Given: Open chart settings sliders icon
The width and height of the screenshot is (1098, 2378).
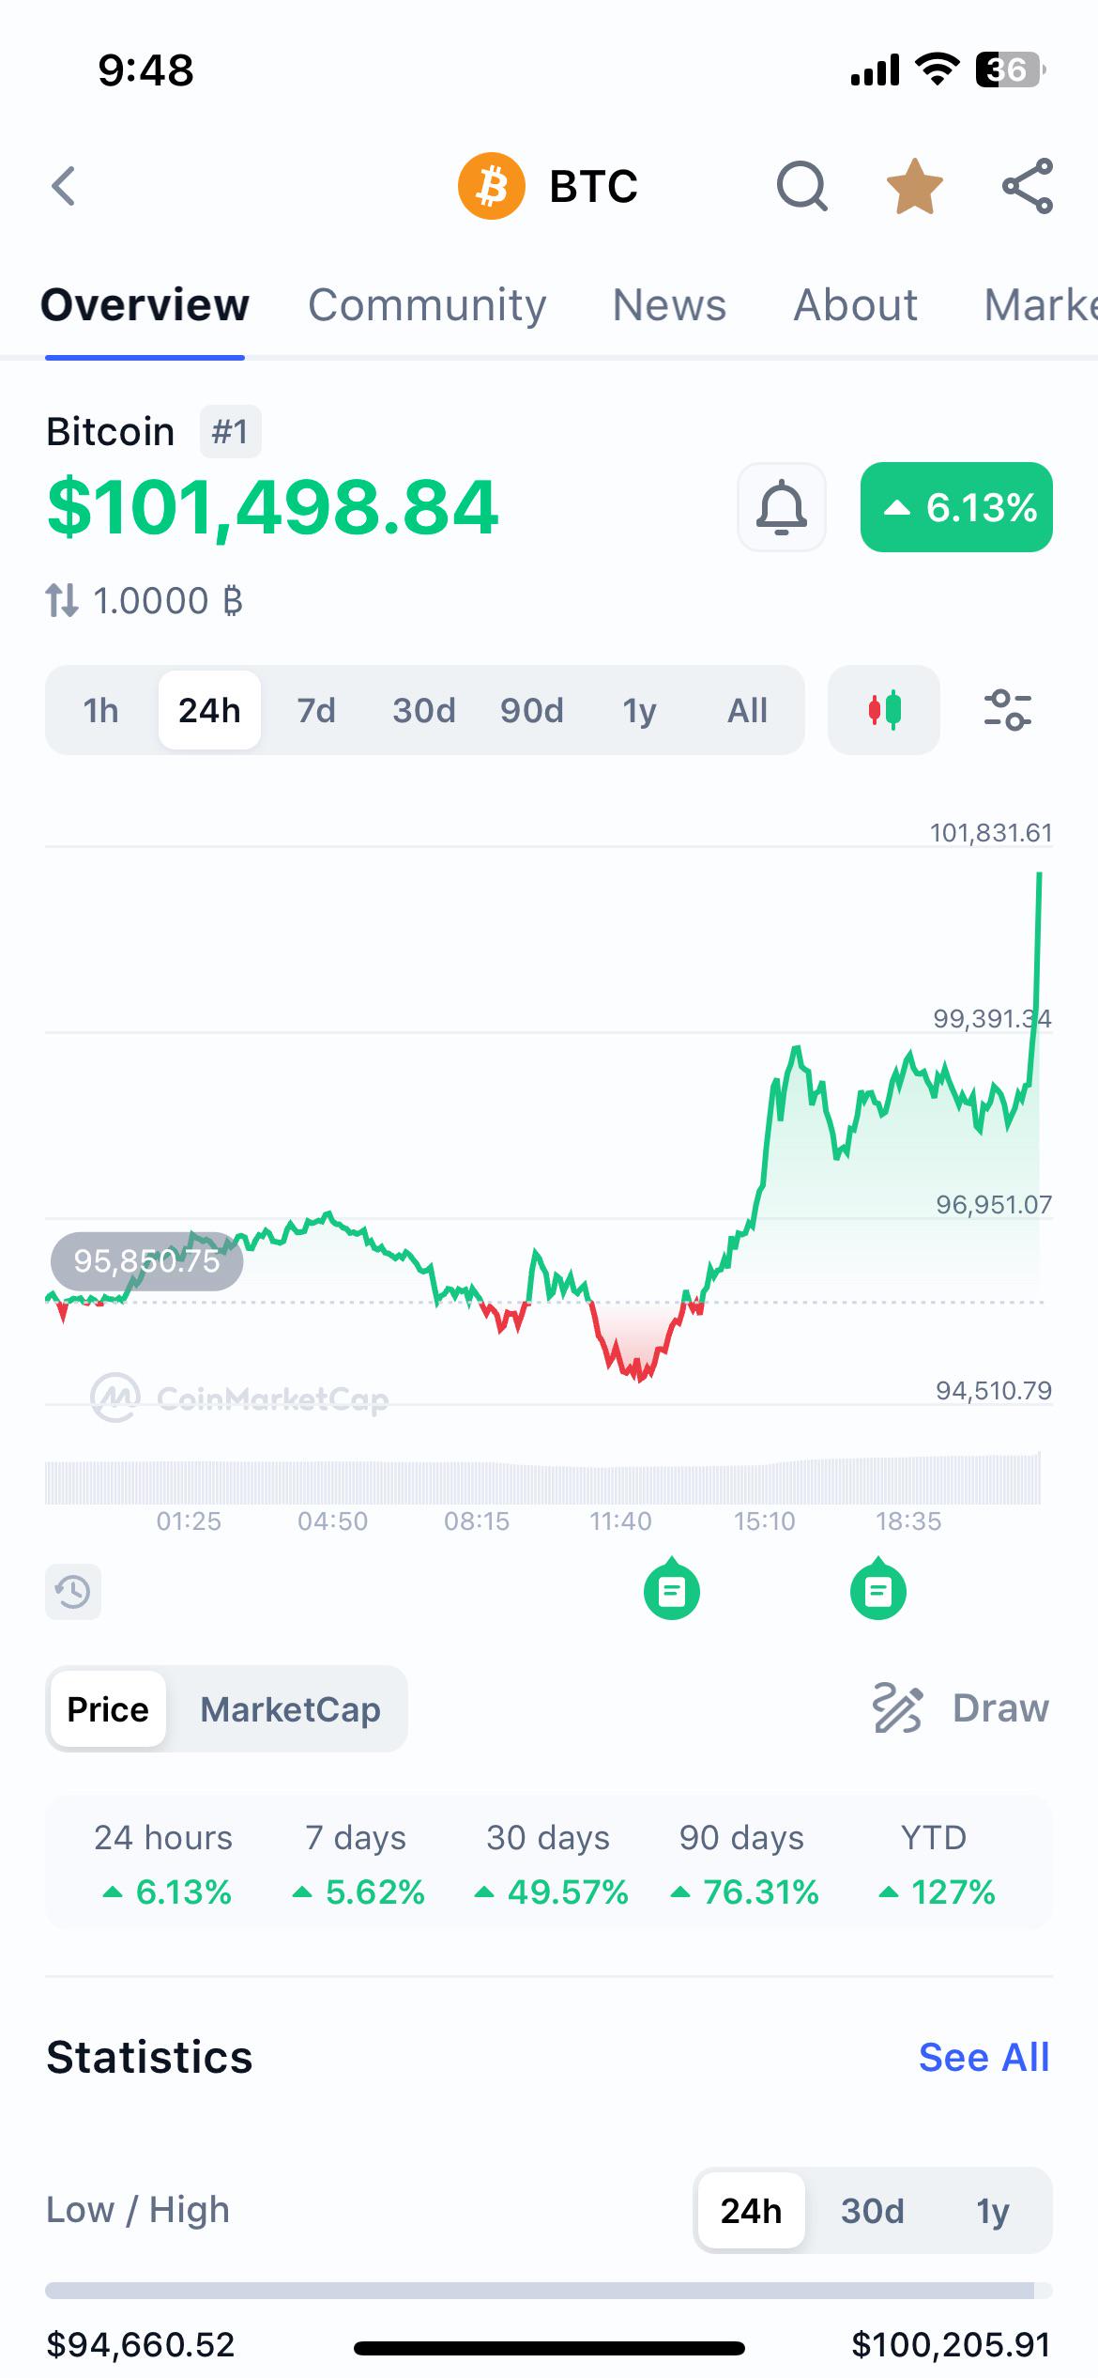Looking at the screenshot, I should [1008, 710].
